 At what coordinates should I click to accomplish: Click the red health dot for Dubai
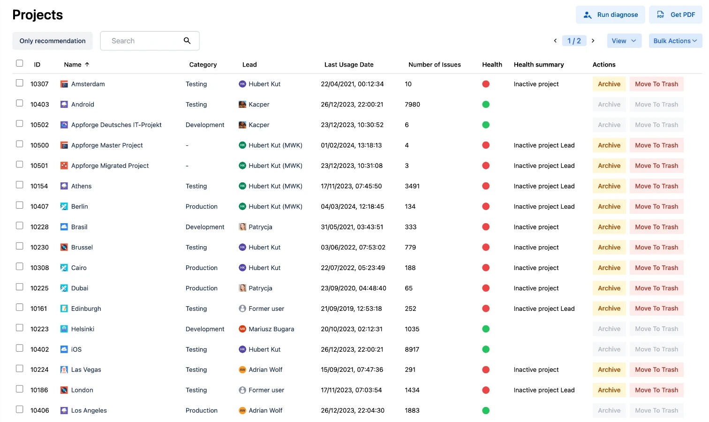coord(486,288)
